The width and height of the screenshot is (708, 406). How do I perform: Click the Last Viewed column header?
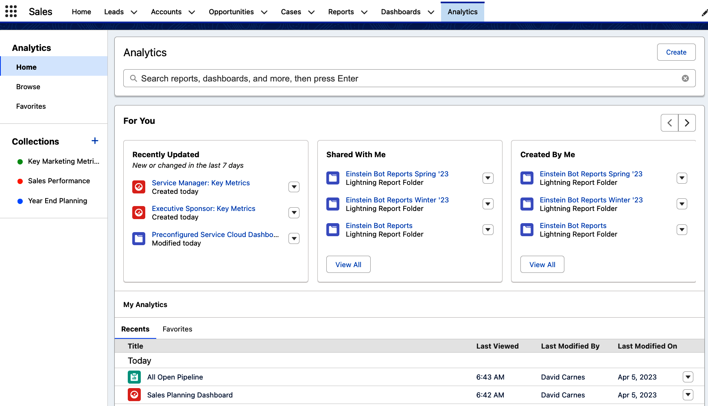coord(497,346)
